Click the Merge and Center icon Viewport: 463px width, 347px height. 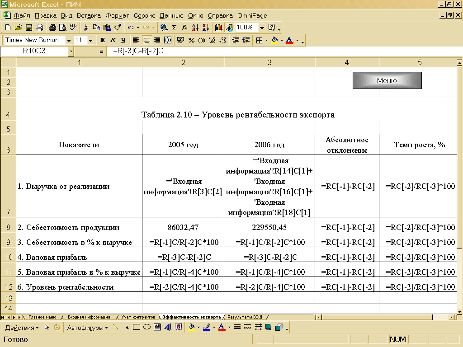click(168, 40)
